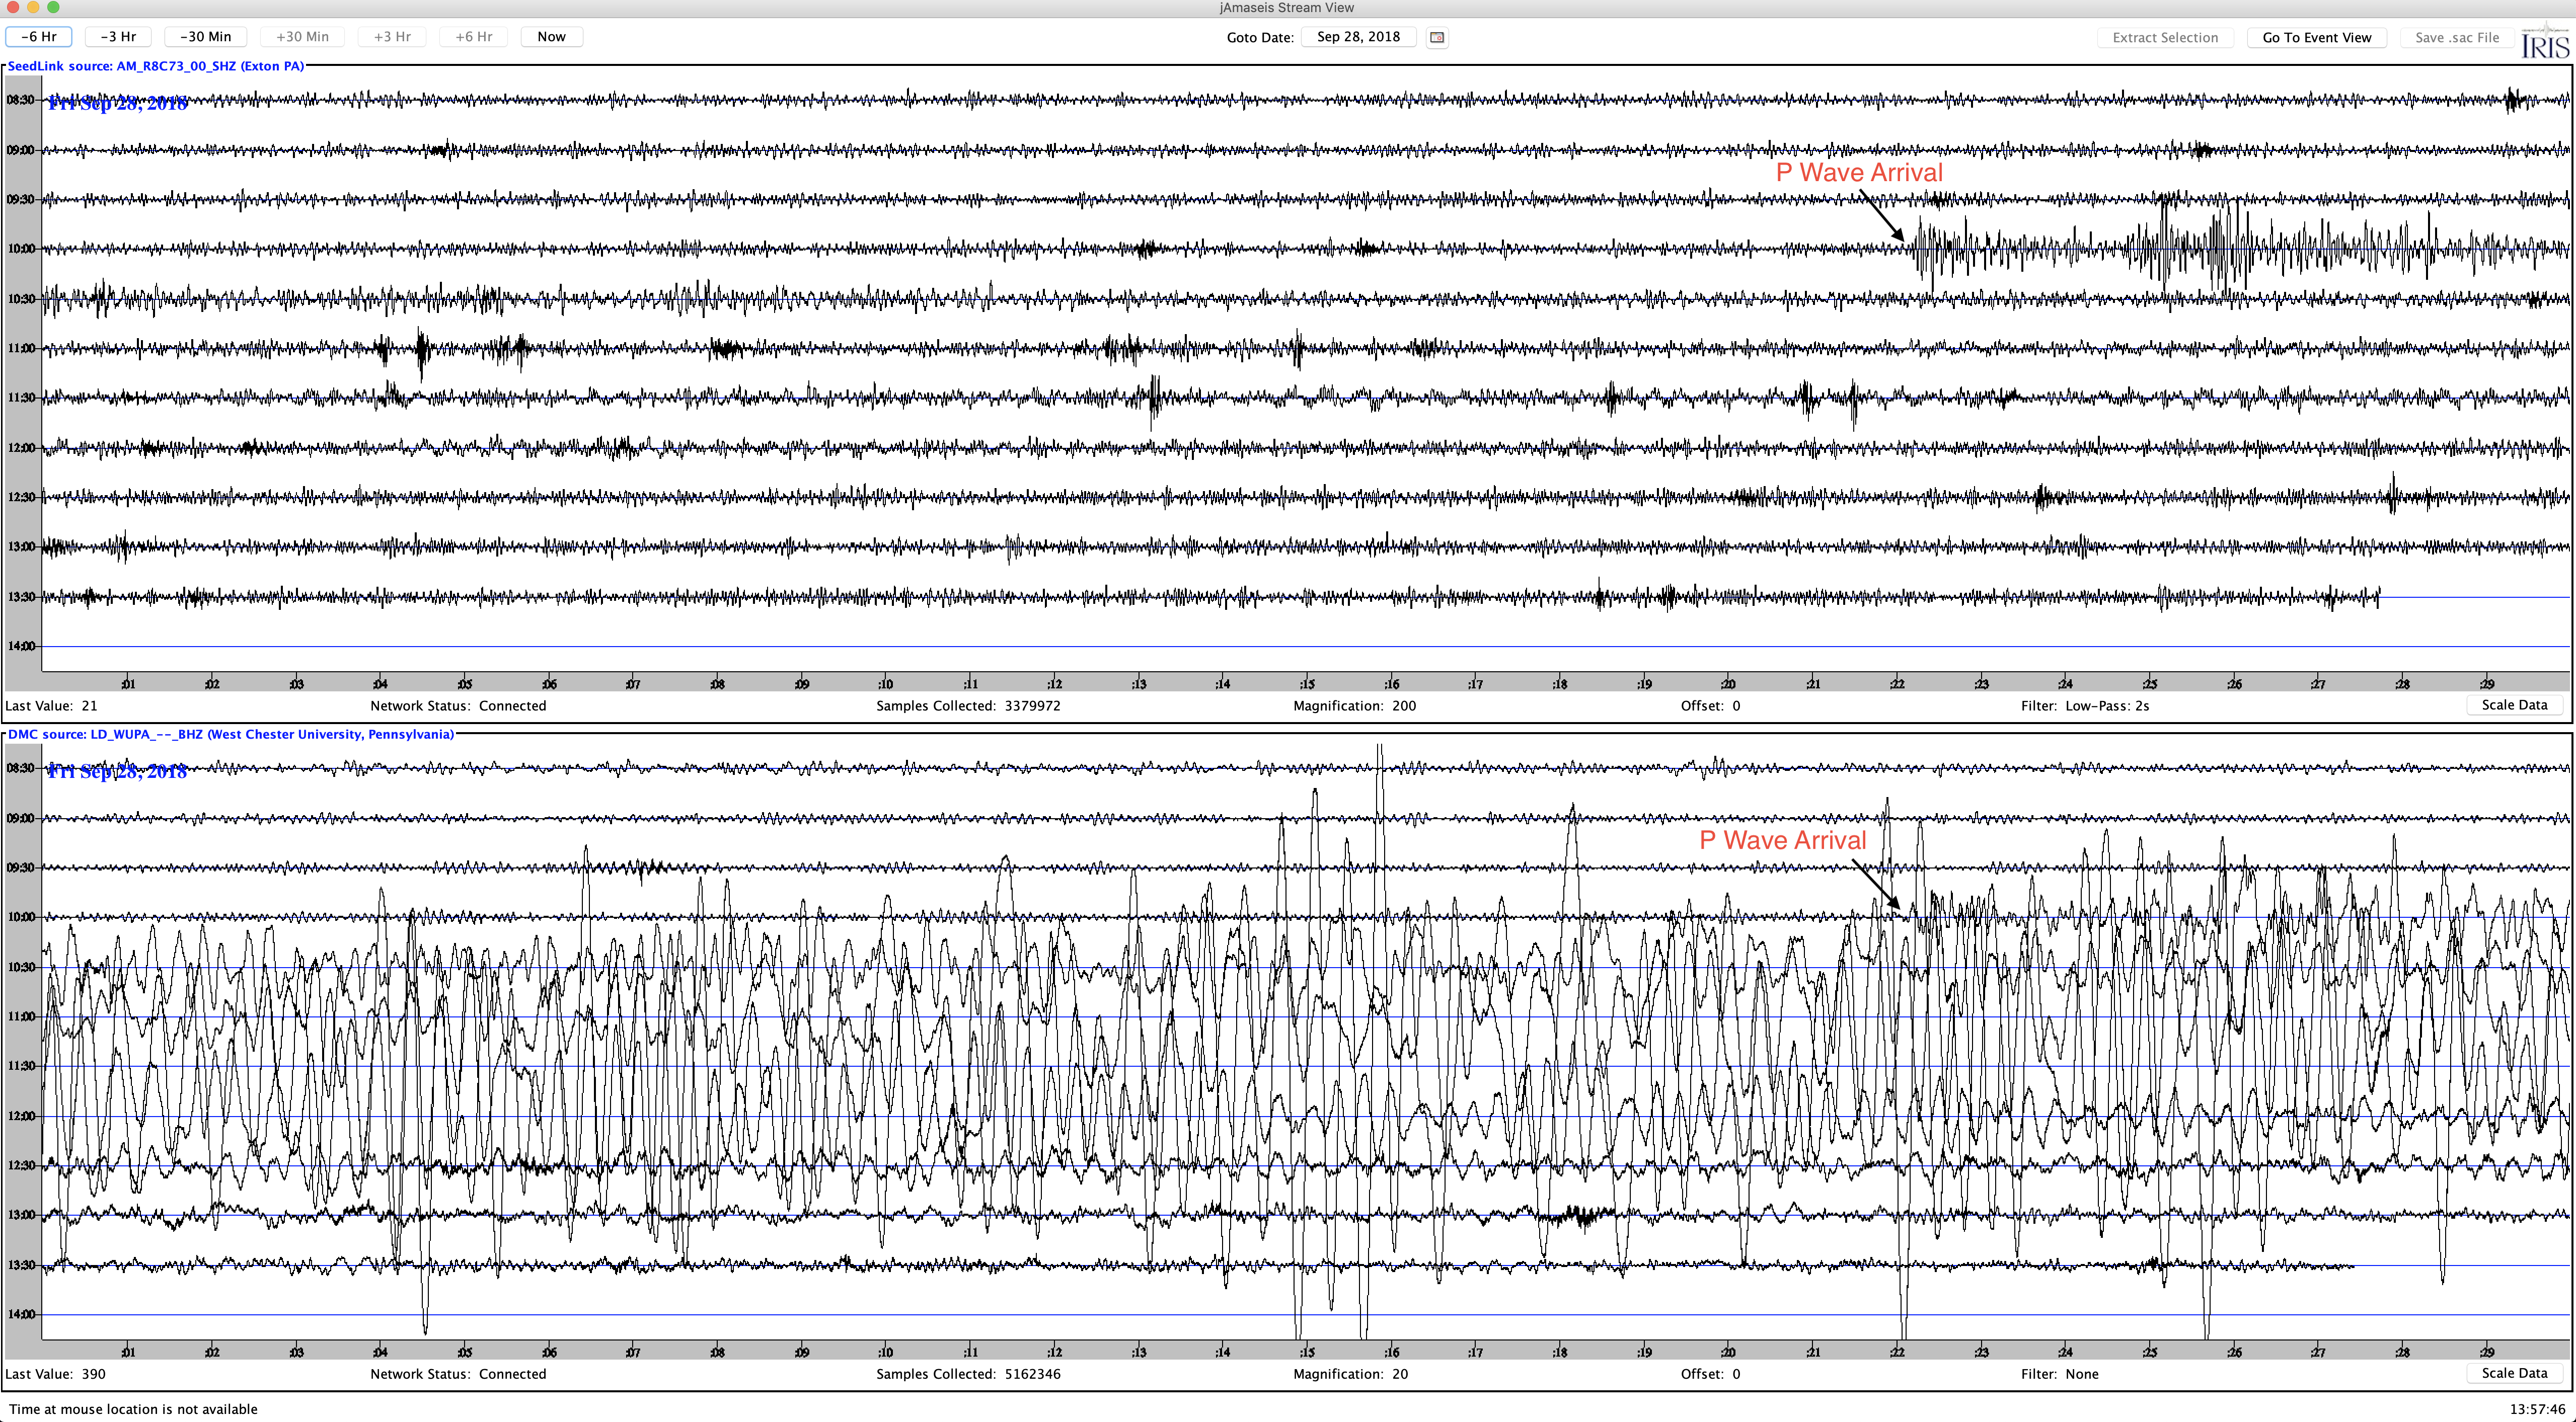Click Offset: 0 in top panel status
Screen dimensions: 2576x1422
pyautogui.click(x=1710, y=706)
